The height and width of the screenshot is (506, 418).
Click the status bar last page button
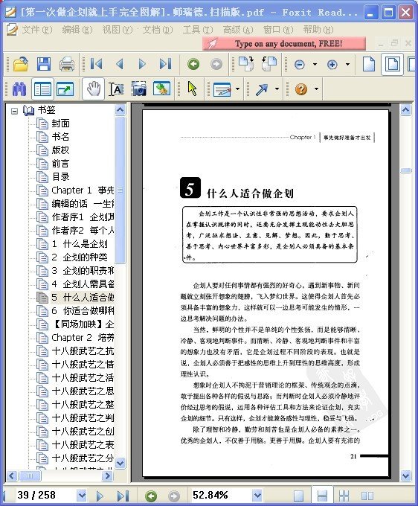click(x=123, y=496)
